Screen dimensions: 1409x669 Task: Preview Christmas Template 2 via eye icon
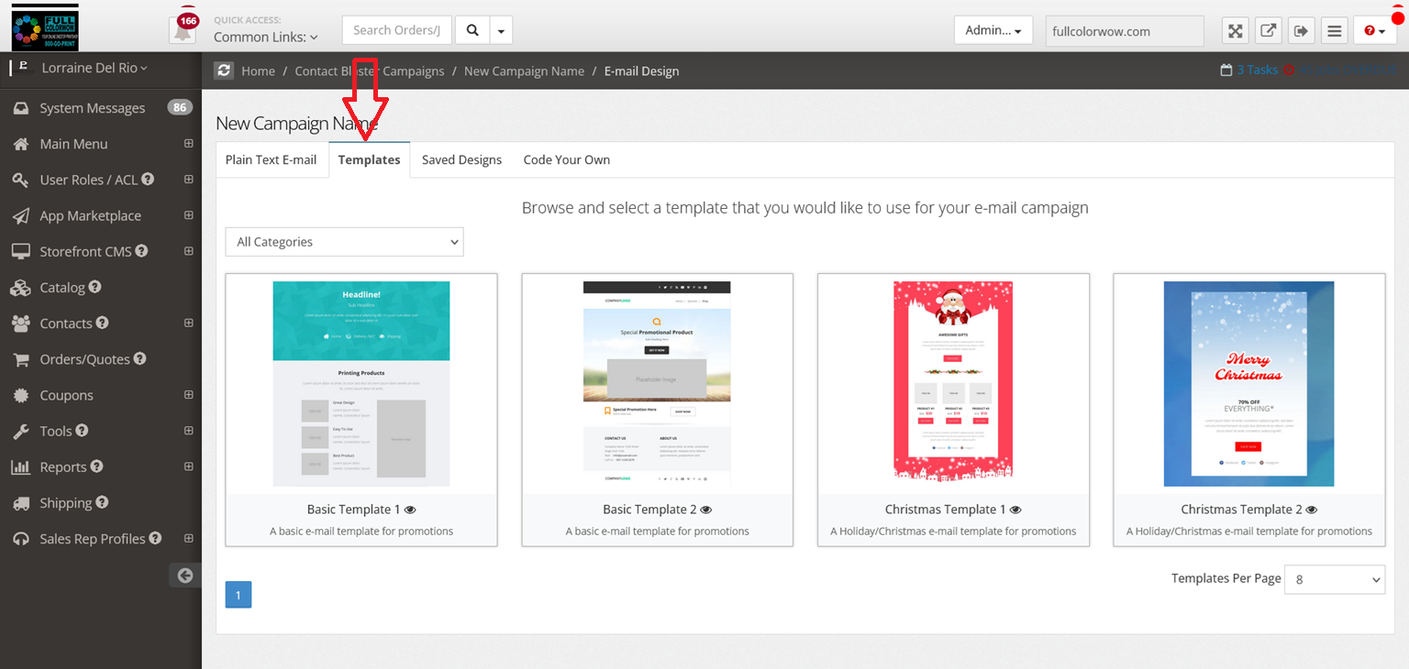tap(1312, 510)
